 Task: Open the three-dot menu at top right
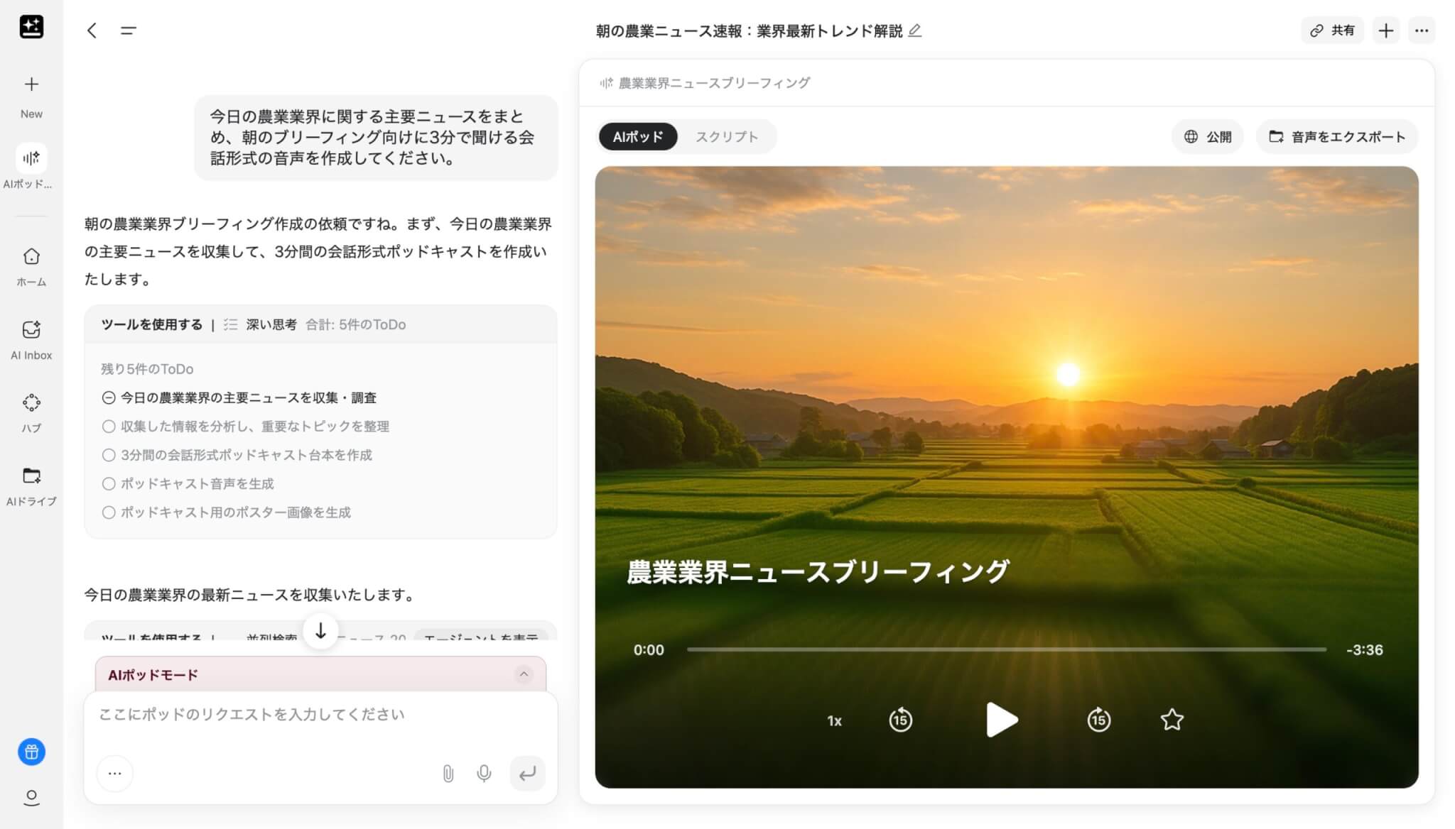(x=1421, y=31)
